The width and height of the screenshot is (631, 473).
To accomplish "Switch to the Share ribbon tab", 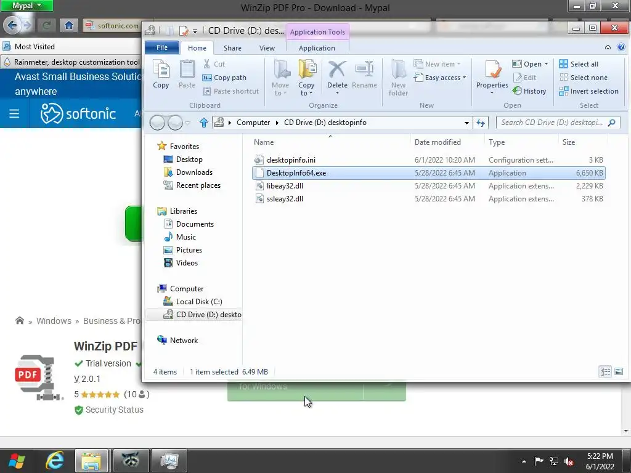I will pos(232,48).
